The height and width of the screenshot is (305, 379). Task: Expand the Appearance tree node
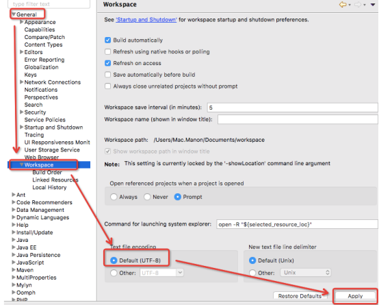click(x=21, y=22)
